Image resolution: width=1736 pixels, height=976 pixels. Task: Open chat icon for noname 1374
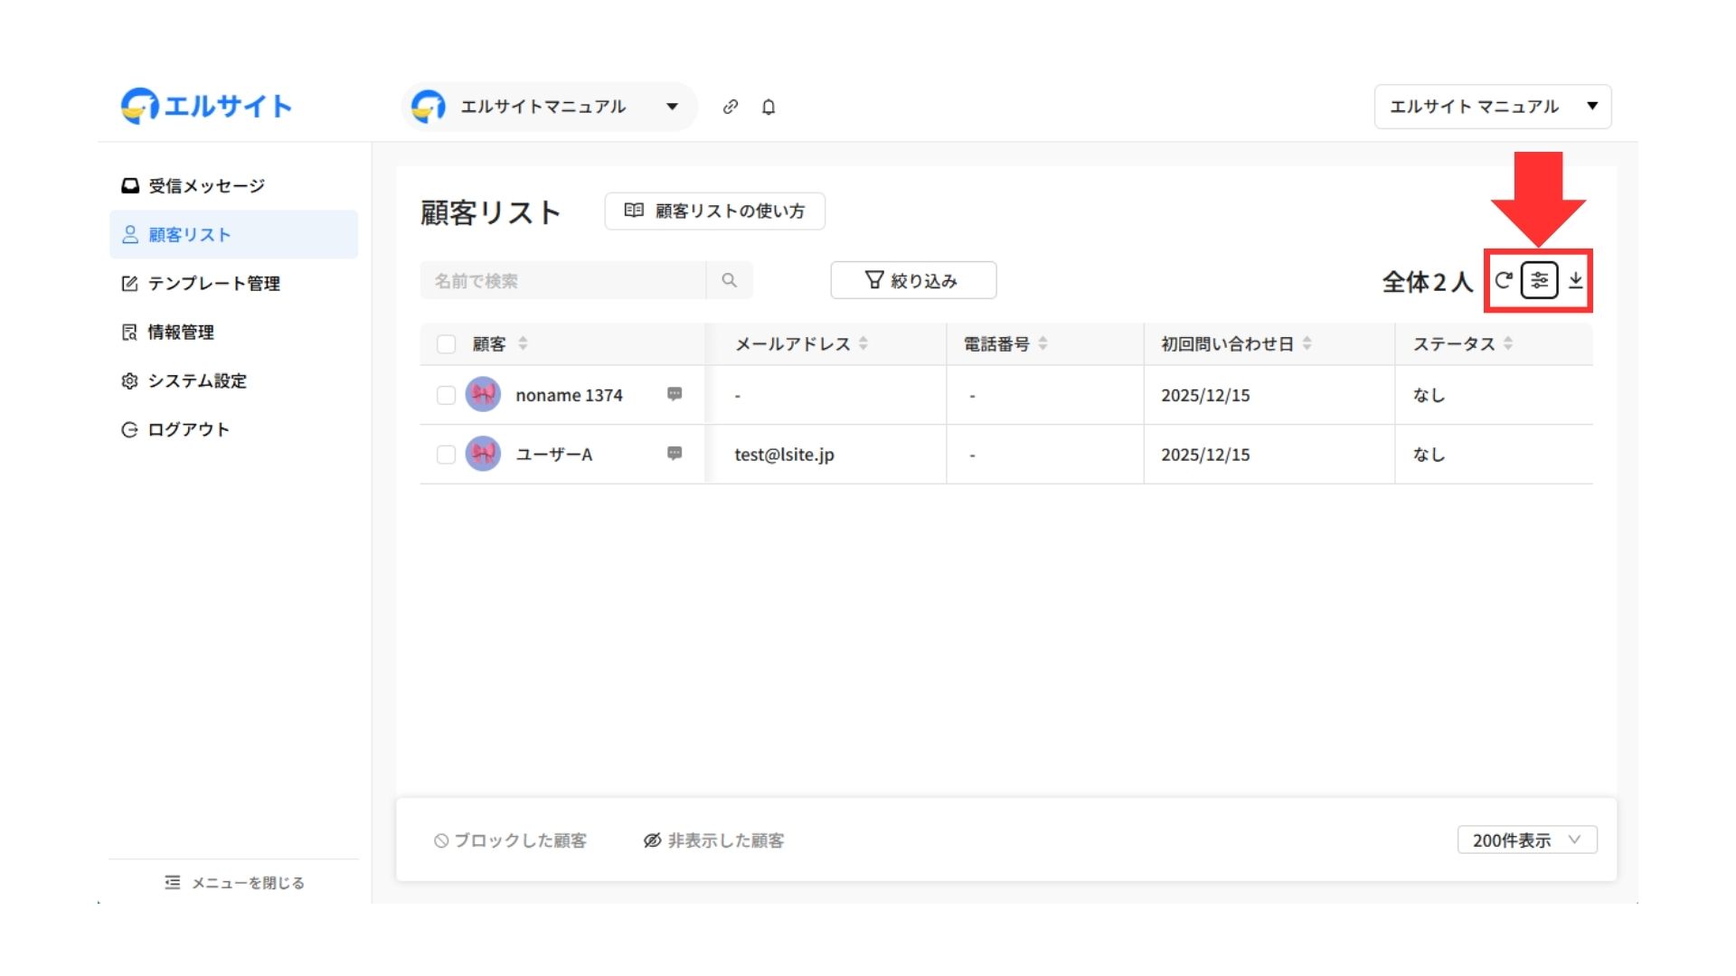[x=675, y=394]
